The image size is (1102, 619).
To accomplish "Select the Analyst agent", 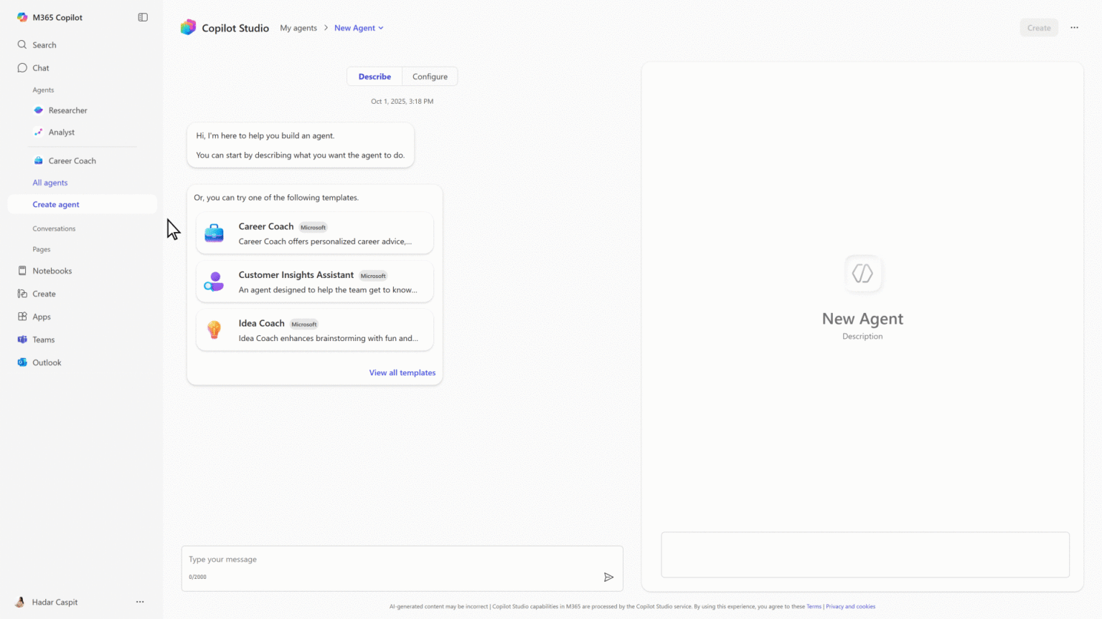I will [61, 132].
